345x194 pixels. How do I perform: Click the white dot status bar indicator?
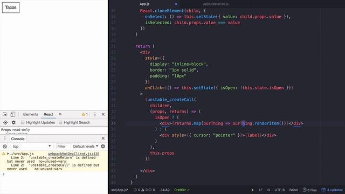point(252,190)
